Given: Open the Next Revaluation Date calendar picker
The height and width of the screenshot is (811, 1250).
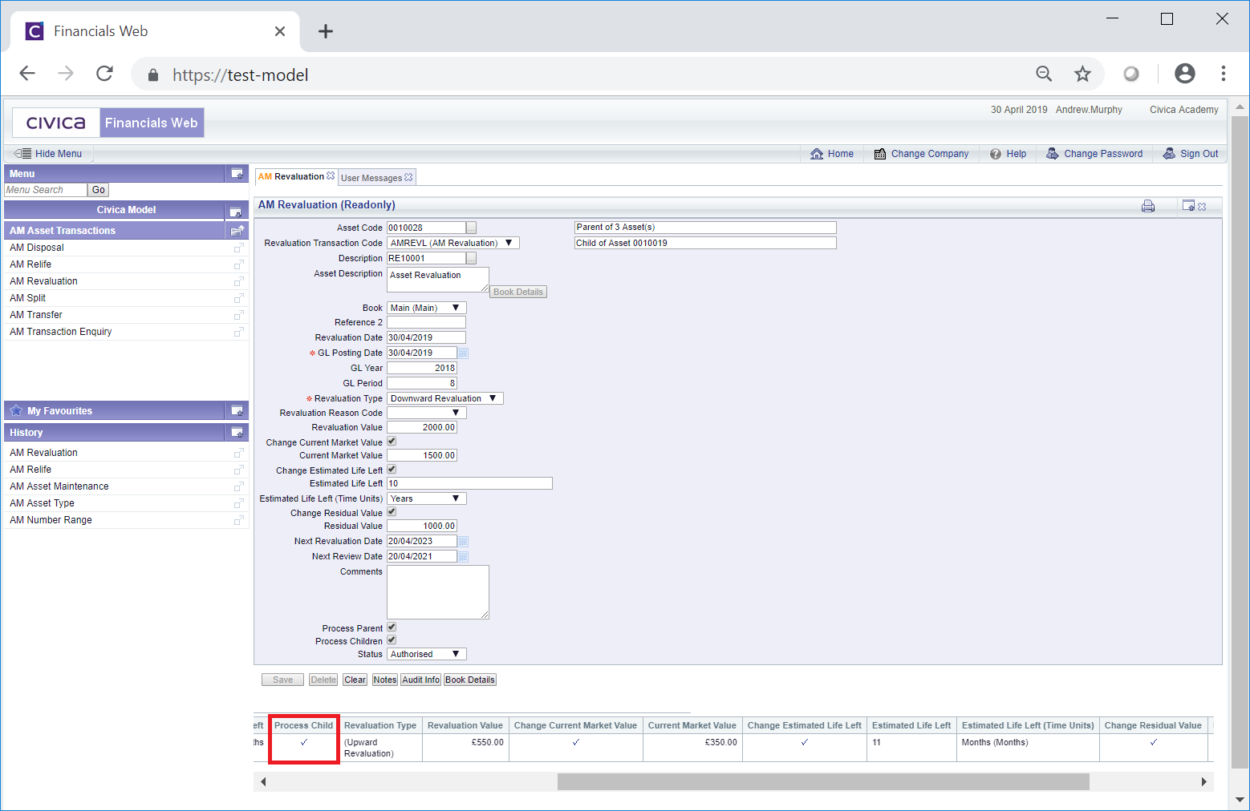Looking at the screenshot, I should tap(463, 541).
